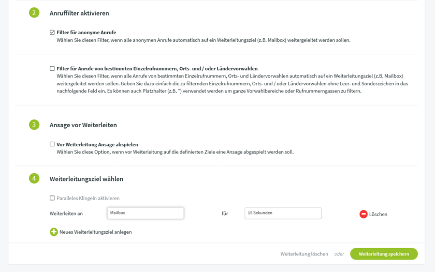Open the '15 Sekunden' duration dropdown

tap(283, 213)
